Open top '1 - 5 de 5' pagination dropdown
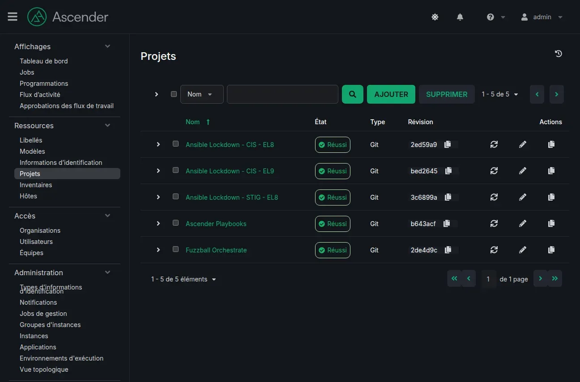The image size is (580, 382). coord(500,94)
